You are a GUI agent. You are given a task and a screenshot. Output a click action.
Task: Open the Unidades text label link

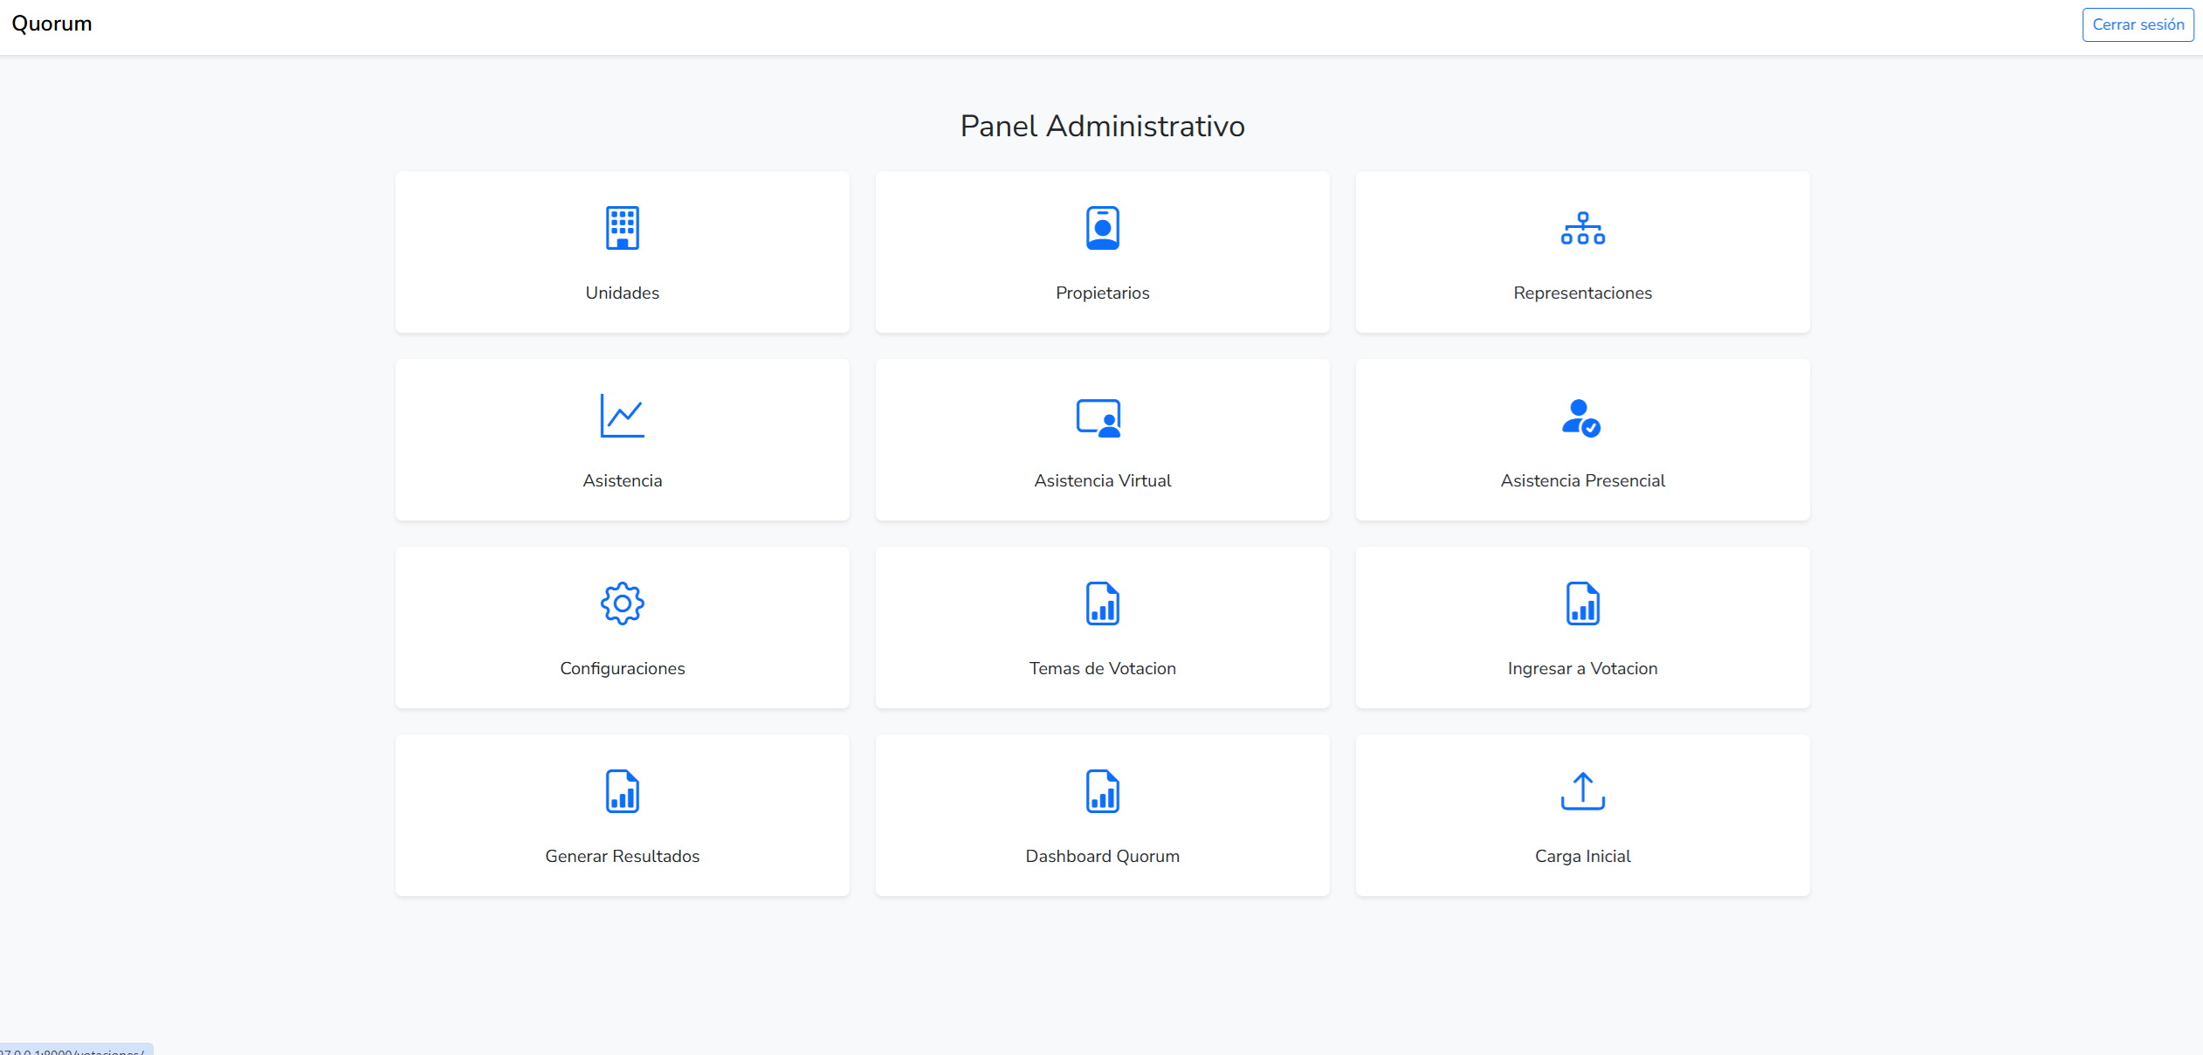click(x=622, y=293)
